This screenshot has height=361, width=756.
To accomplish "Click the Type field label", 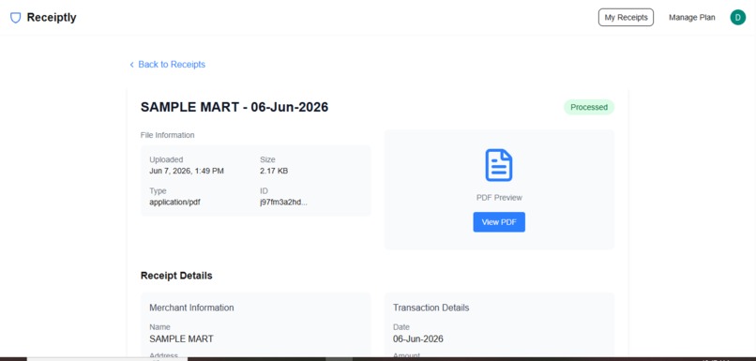I will coord(158,191).
